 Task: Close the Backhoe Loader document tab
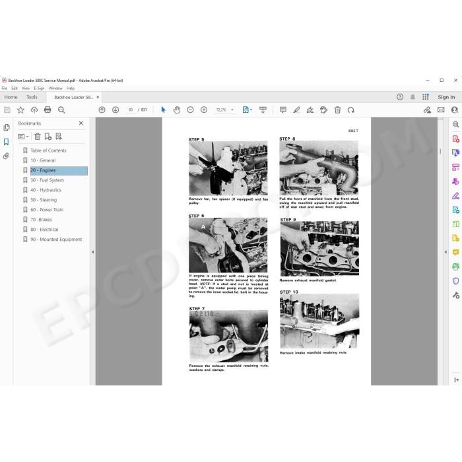tap(98, 97)
